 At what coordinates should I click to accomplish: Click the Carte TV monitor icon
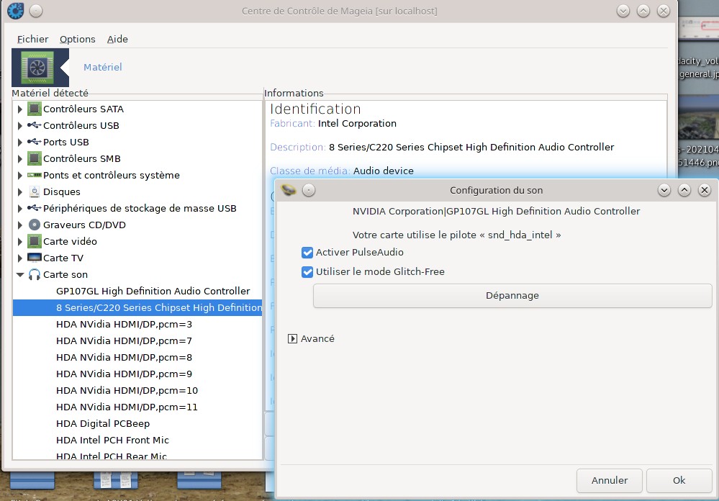pos(35,258)
